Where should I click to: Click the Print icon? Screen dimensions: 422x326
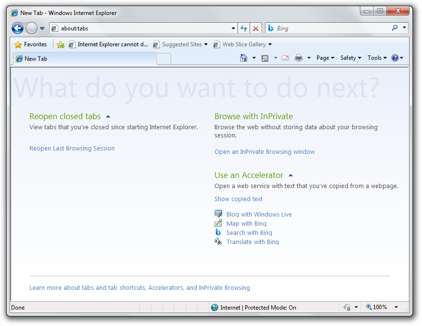[x=299, y=58]
